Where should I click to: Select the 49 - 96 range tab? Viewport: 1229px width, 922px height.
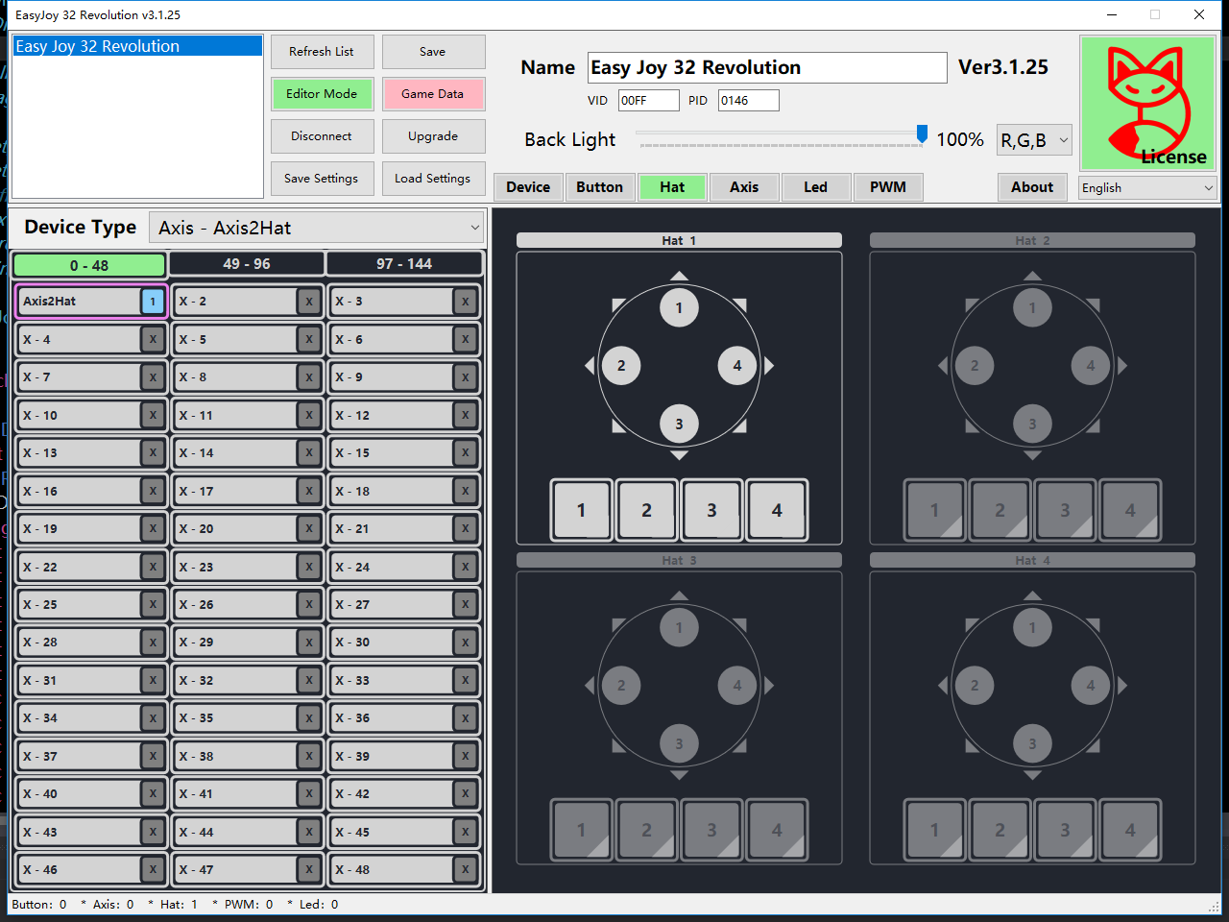[247, 264]
